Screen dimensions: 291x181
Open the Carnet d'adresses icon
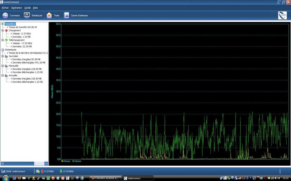pyautogui.click(x=66, y=15)
